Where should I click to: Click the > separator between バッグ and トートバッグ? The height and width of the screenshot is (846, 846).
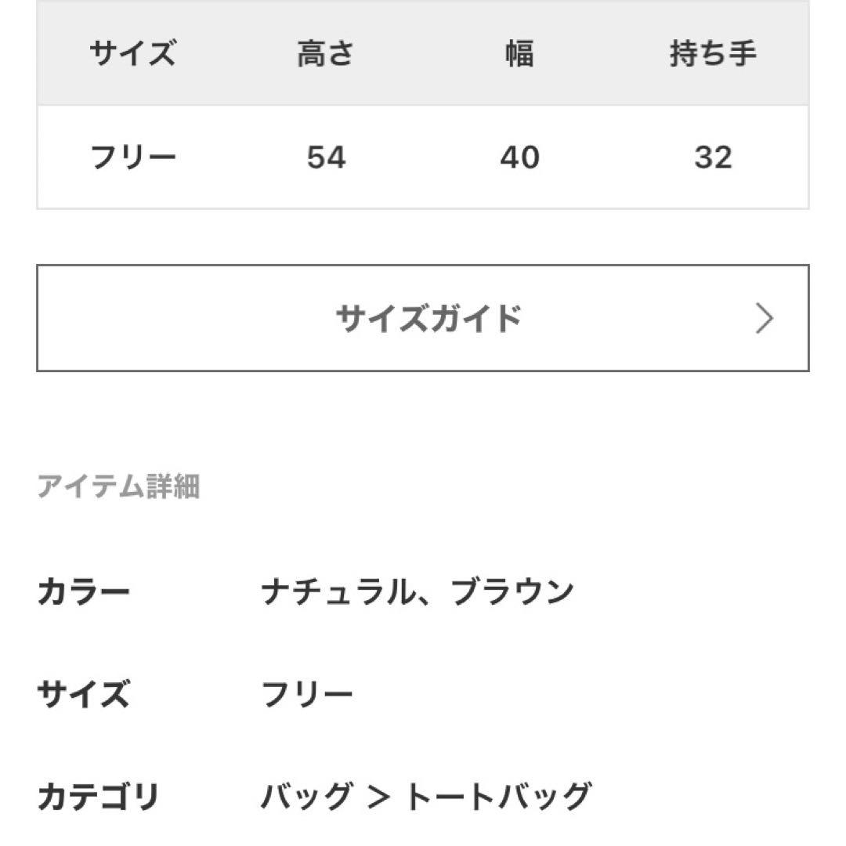point(378,797)
